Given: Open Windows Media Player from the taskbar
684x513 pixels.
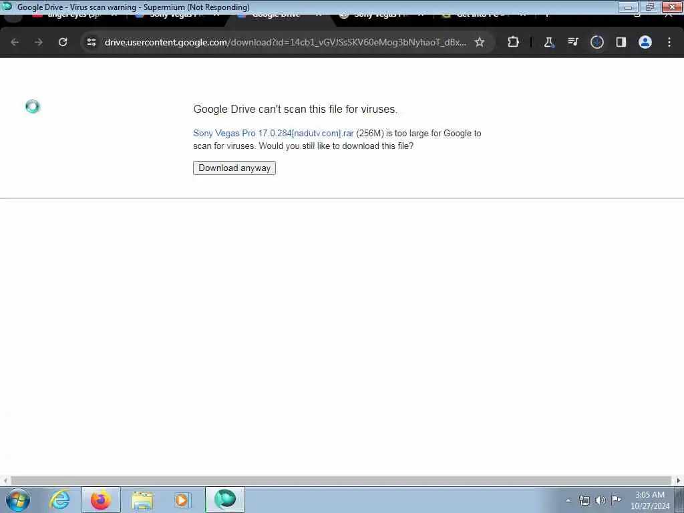Looking at the screenshot, I should tap(182, 500).
